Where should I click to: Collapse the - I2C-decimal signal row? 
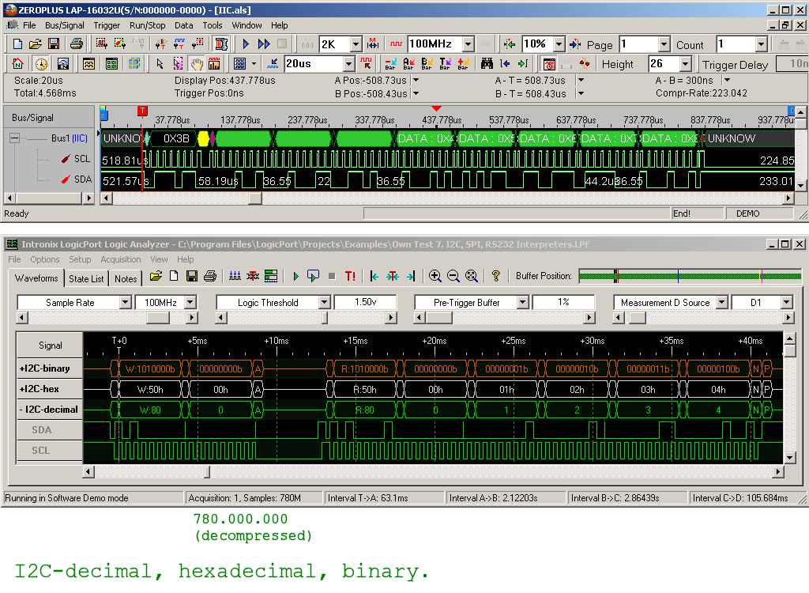pos(48,410)
